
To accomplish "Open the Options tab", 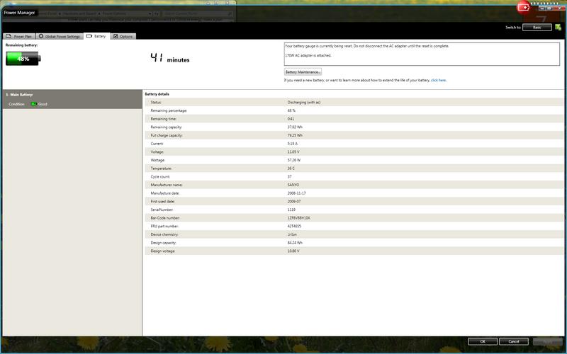I will [123, 36].
